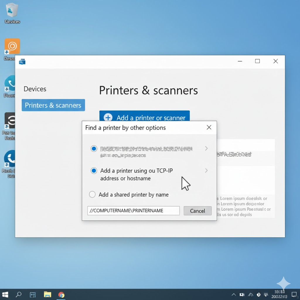Click the printer icon in the window title bar

click(22, 62)
